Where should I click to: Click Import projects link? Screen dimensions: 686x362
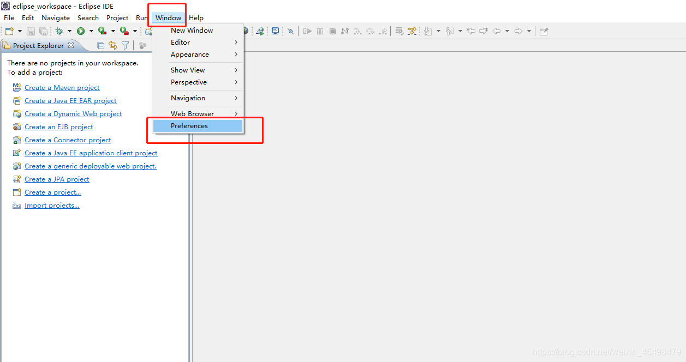click(x=52, y=206)
